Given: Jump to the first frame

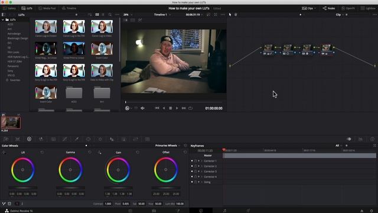Looking at the screenshot, I should [157, 108].
